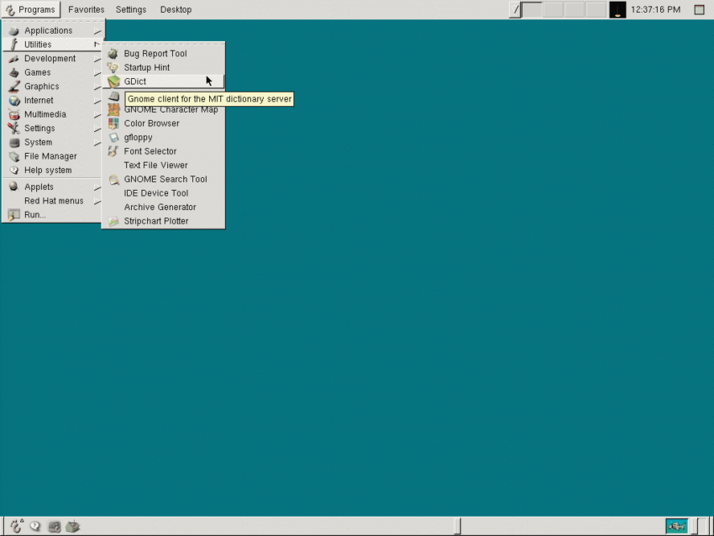Click the Applets icon
Image resolution: width=714 pixels, height=536 pixels.
(14, 187)
